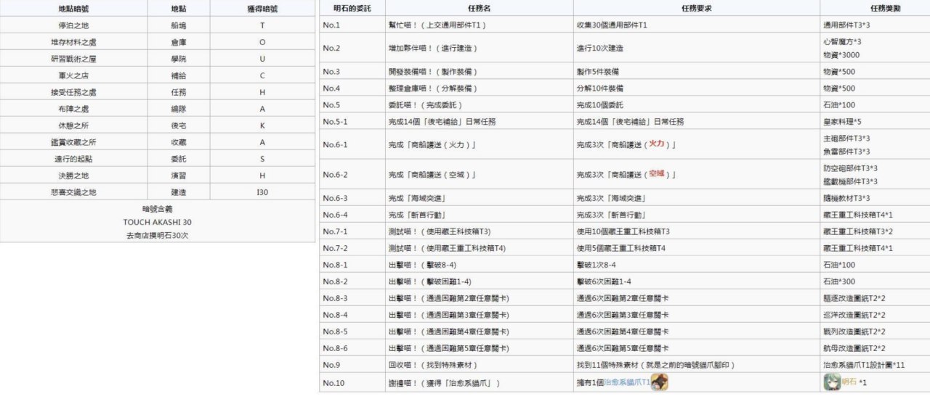Click the 治愈系貓爪T1 item icon

tap(660, 382)
